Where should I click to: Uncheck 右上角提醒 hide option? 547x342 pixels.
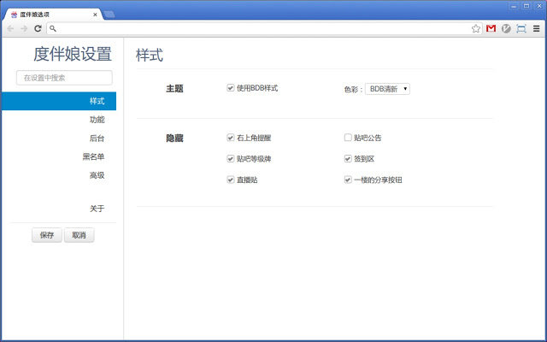[230, 137]
